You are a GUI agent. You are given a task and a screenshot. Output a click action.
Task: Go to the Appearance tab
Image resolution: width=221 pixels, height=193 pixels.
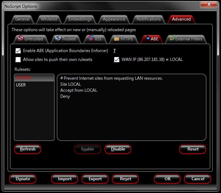114,19
